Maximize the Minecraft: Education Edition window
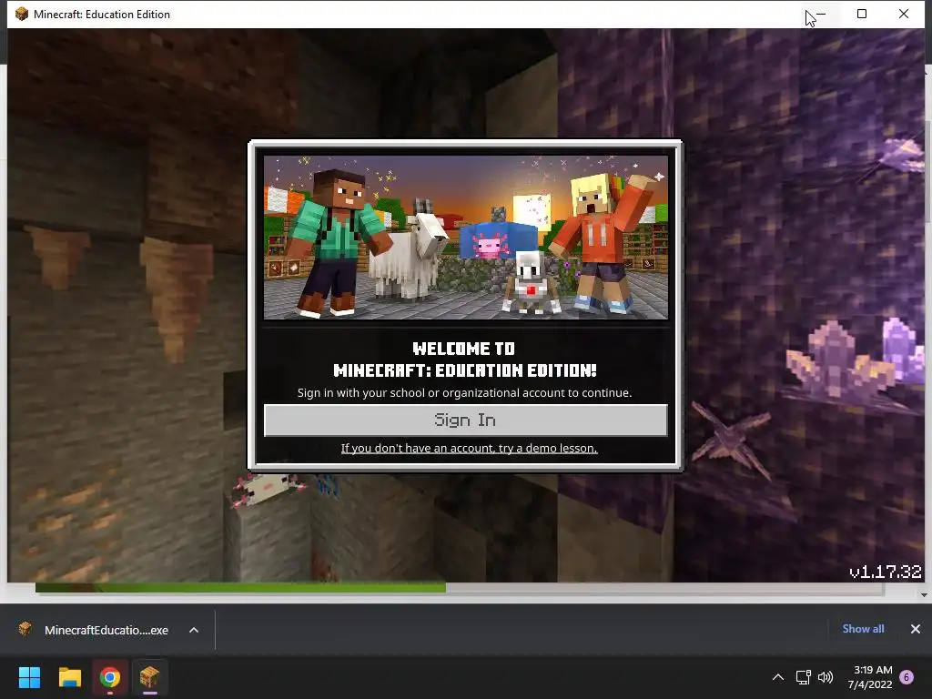Screen dimensions: 932x699 [862, 14]
